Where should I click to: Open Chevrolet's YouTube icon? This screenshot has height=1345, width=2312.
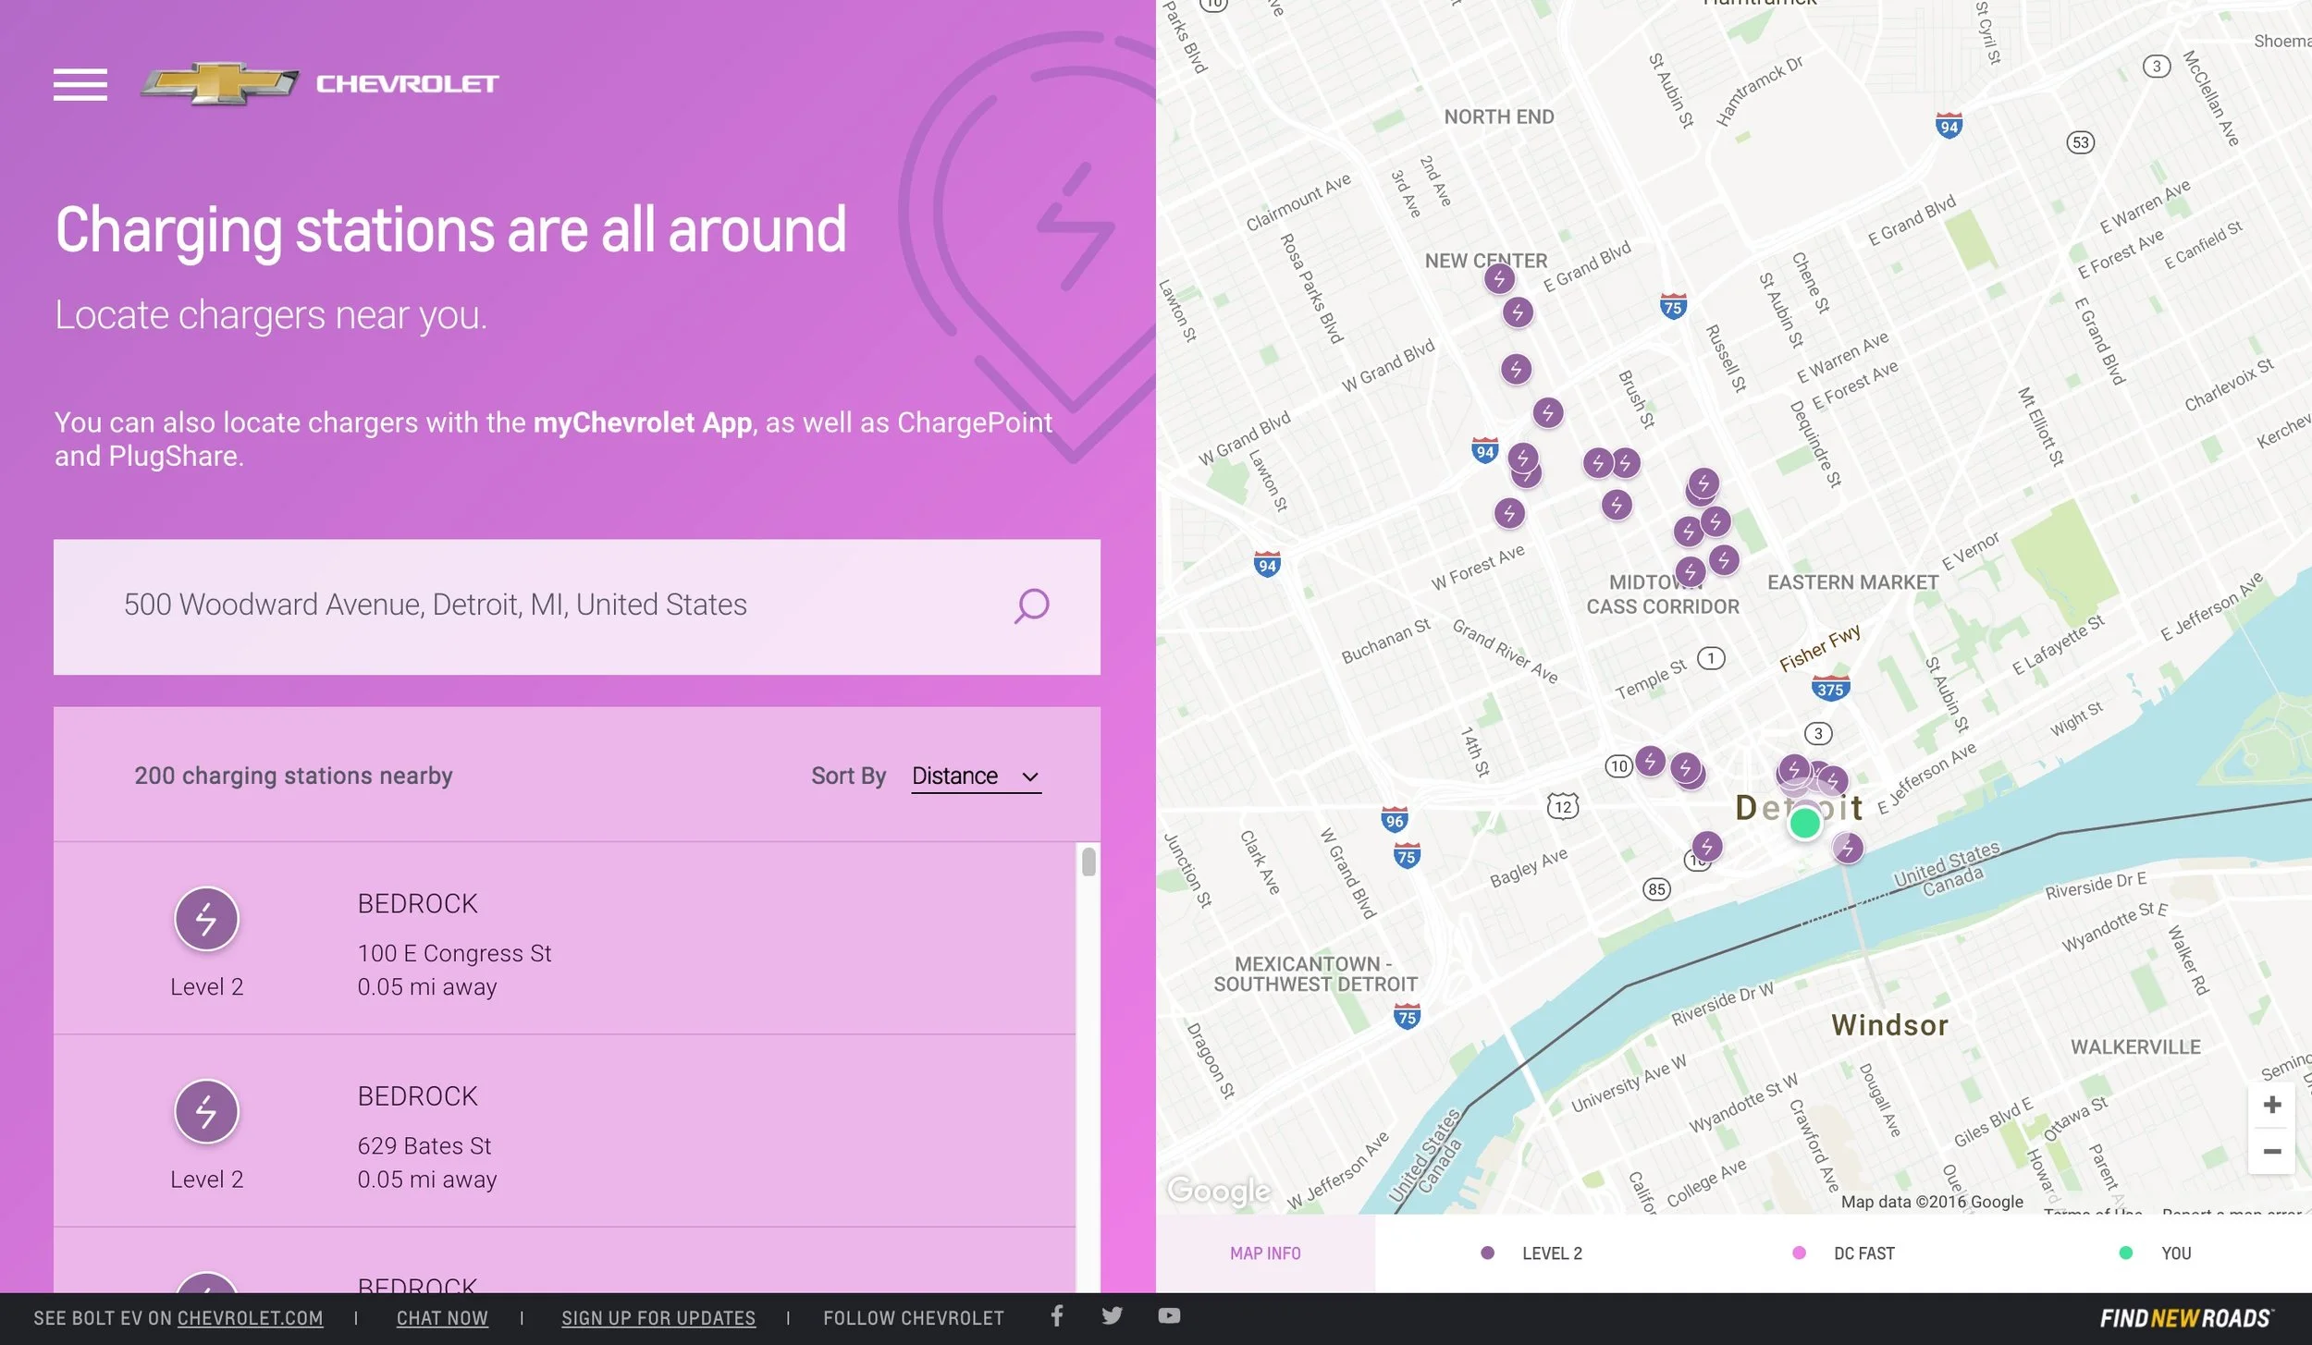click(1169, 1315)
